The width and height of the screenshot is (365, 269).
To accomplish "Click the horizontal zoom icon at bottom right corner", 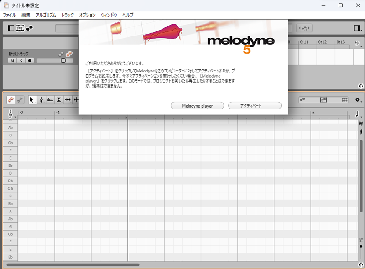I will [361, 265].
